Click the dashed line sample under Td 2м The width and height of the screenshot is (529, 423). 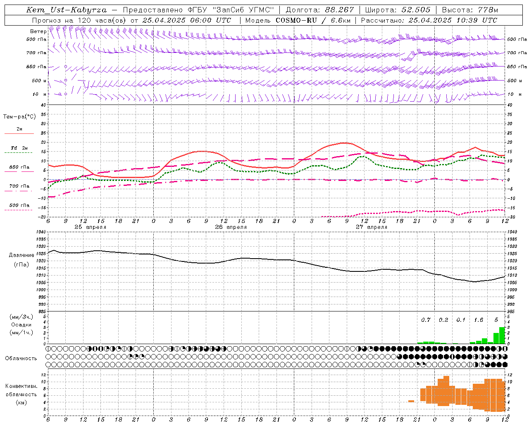click(x=19, y=152)
